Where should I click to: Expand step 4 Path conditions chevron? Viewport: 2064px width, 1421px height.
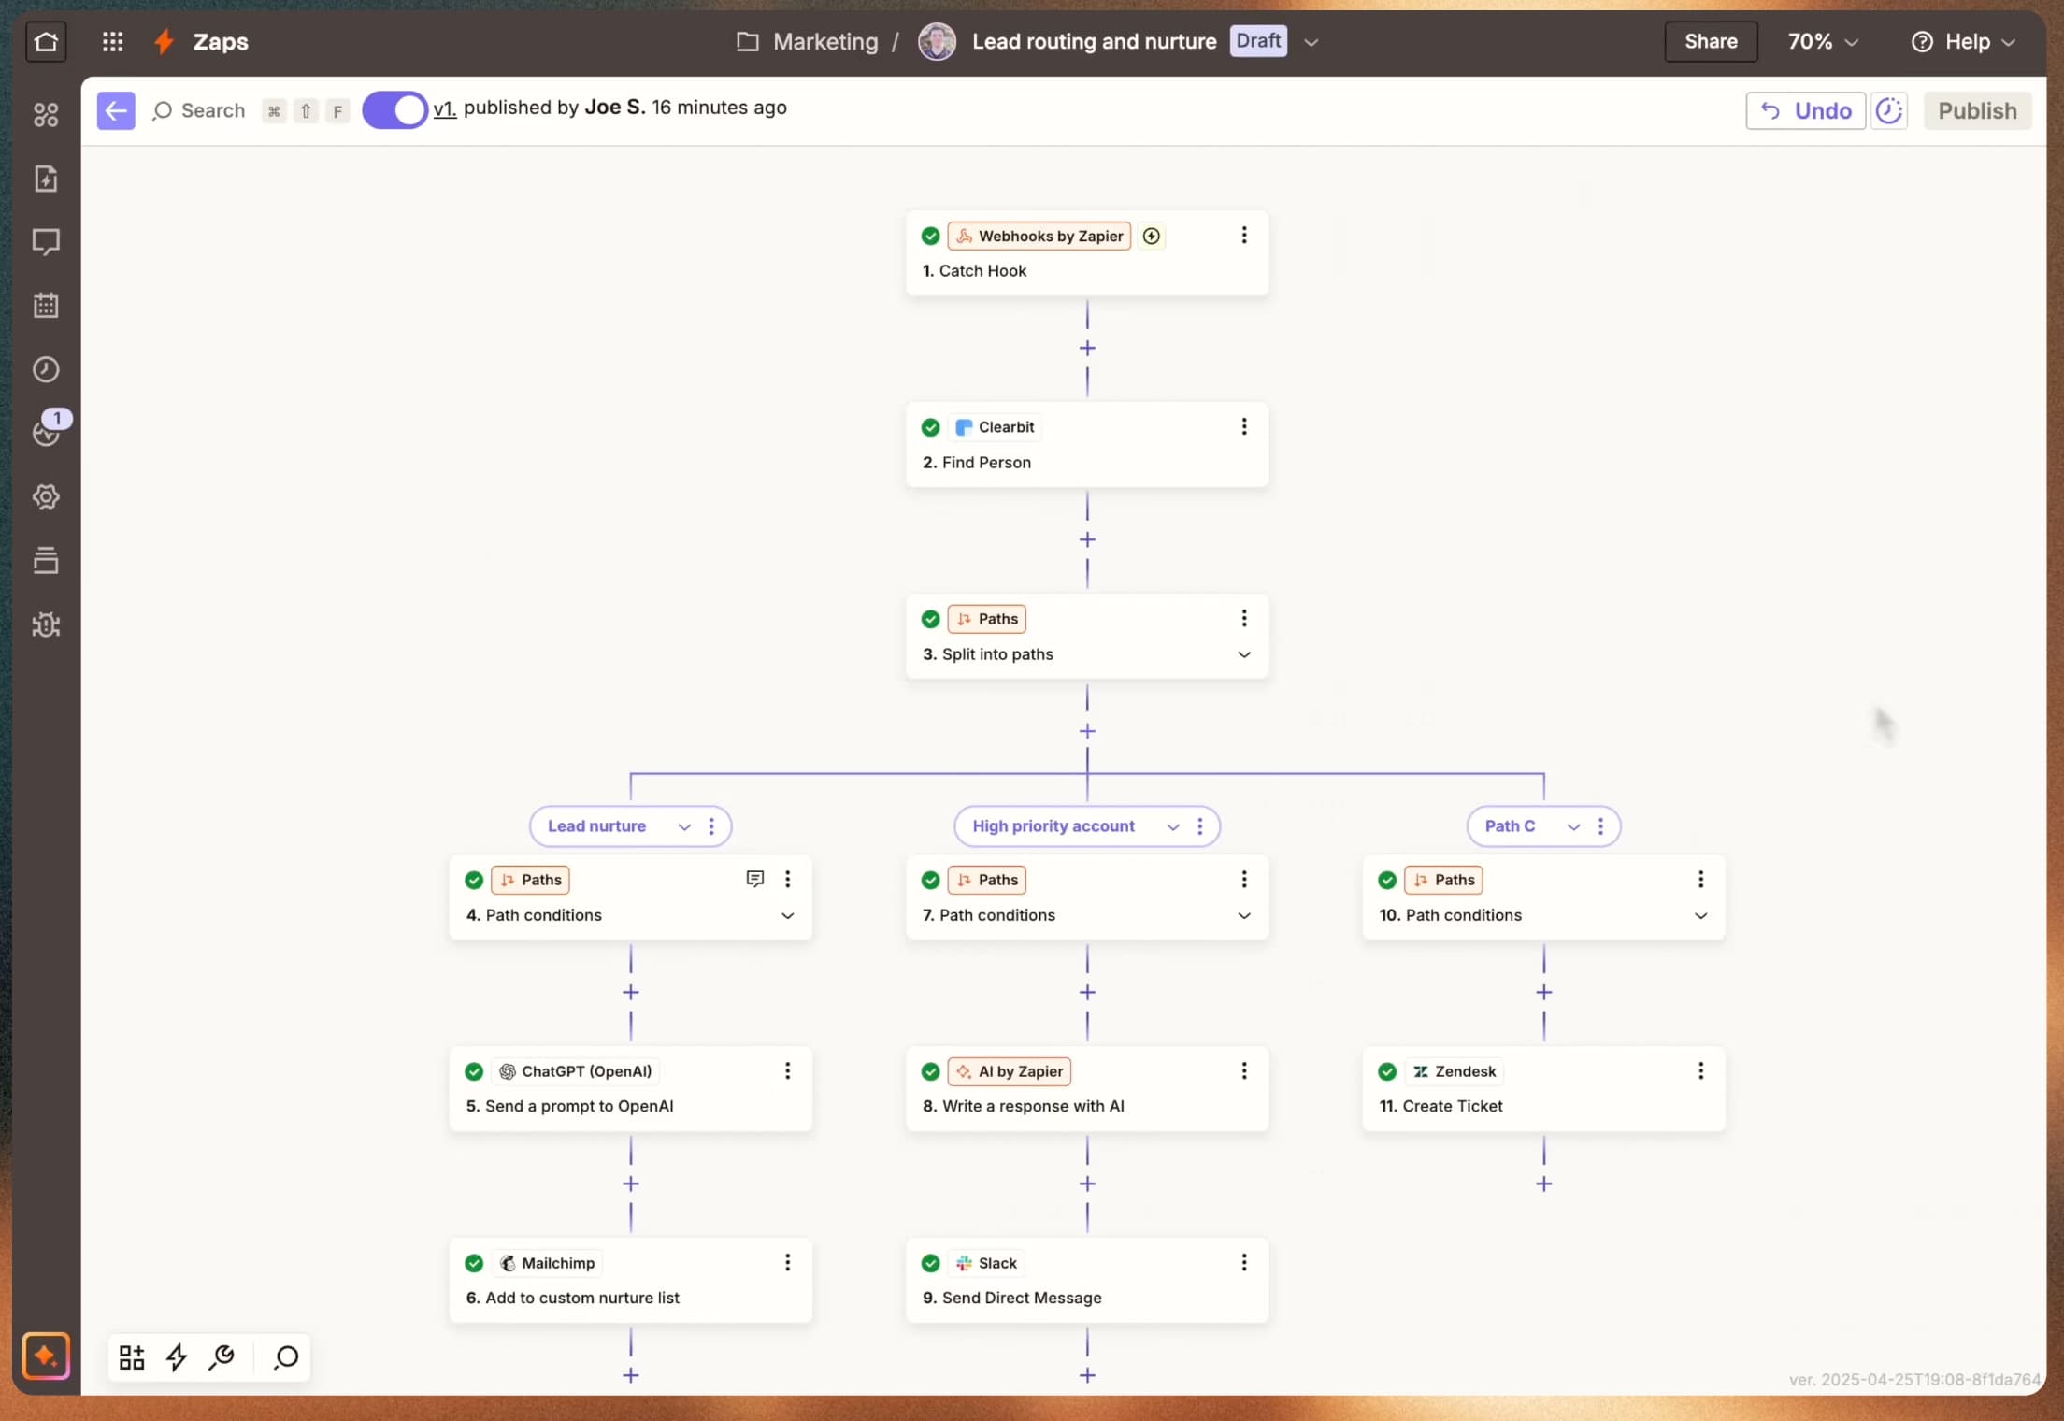[788, 915]
